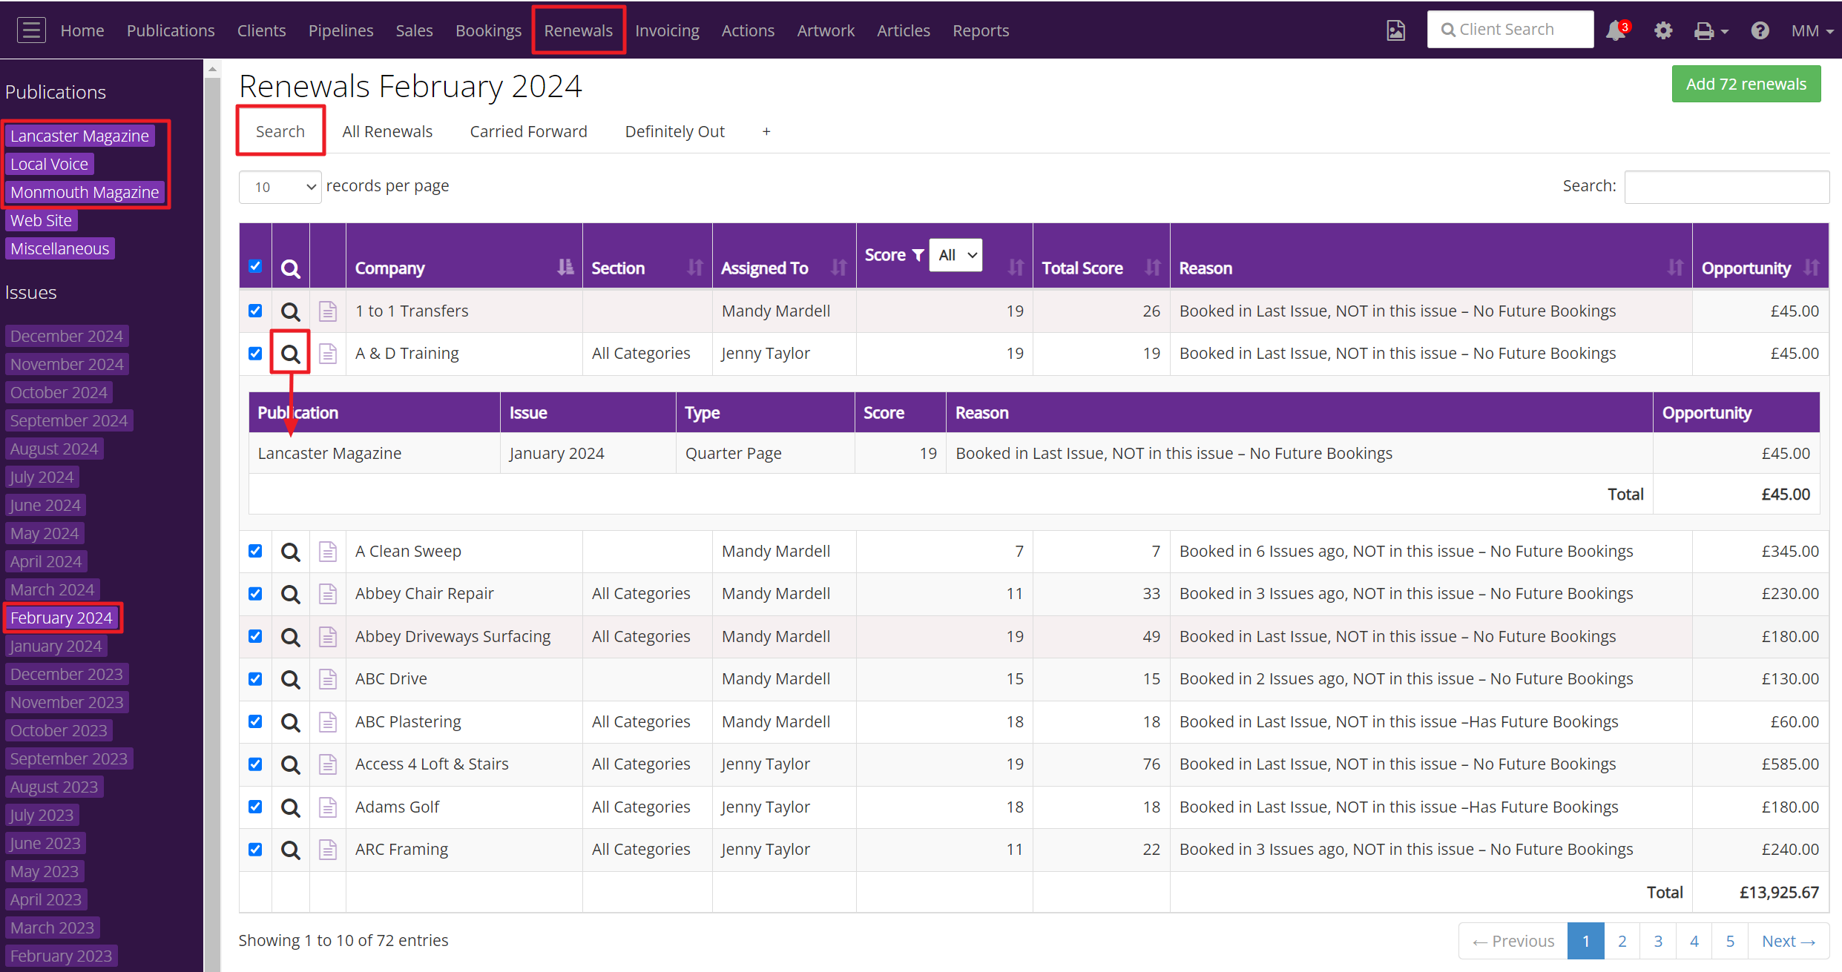Screen dimensions: 1842x972
Task: Collapse details magnifier for A & D Training
Action: click(291, 354)
